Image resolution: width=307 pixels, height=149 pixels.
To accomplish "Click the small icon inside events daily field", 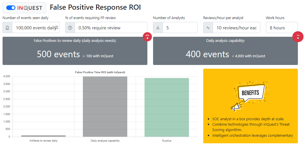I will click(57, 27).
